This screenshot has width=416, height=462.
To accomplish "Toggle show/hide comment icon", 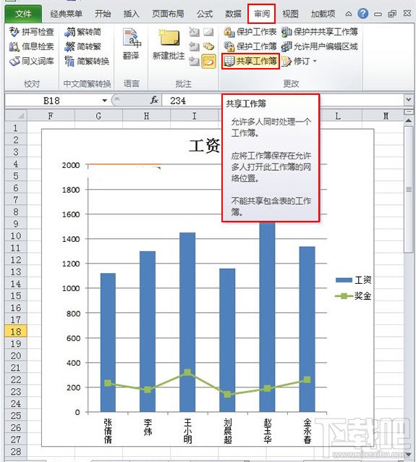I will tap(208, 32).
